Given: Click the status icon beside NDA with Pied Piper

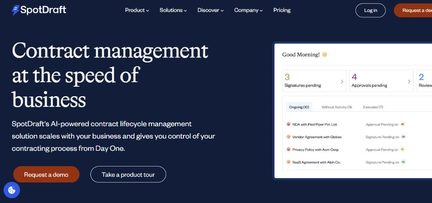Looking at the screenshot, I should point(288,124).
